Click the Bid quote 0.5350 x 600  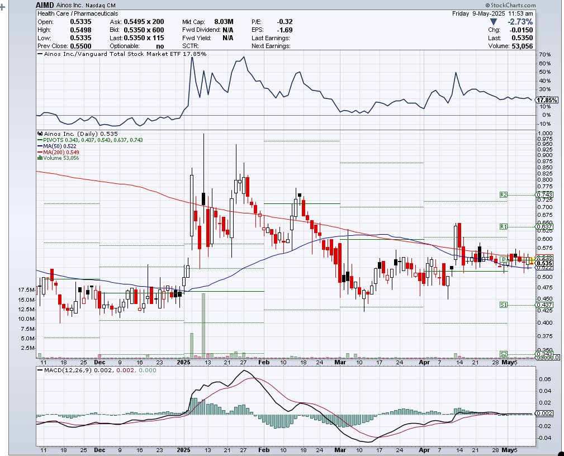144,30
